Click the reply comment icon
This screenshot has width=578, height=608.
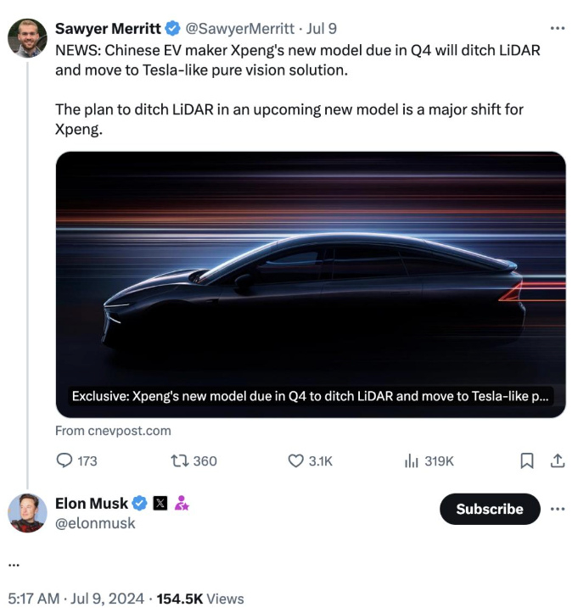(x=65, y=460)
